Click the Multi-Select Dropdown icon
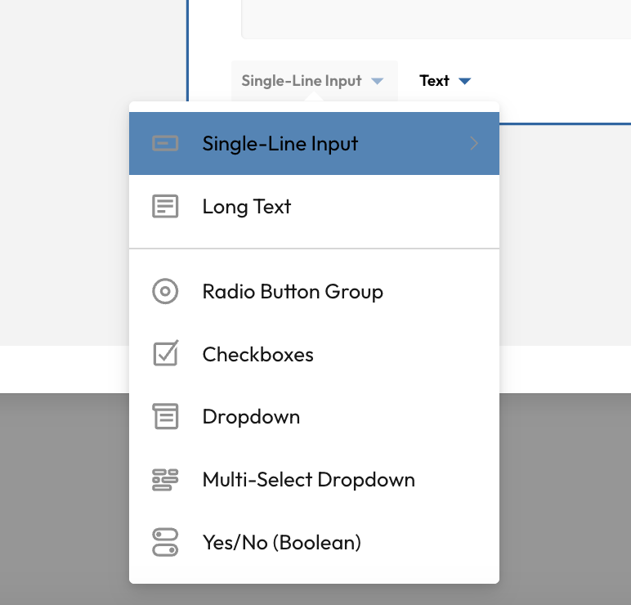The width and height of the screenshot is (631, 605). [165, 480]
